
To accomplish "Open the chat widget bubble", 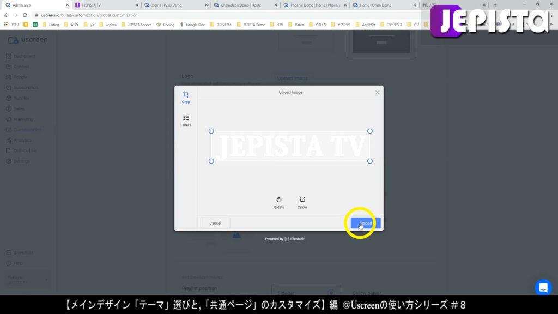I will tap(543, 287).
